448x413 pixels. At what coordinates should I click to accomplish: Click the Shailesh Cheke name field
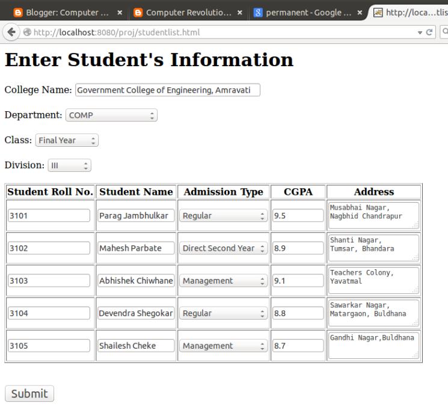click(136, 346)
